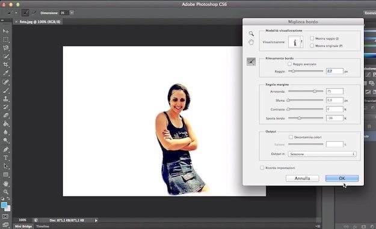Switch to the foto.jpg document tab
This screenshot has height=229, width=376.
pyautogui.click(x=38, y=22)
